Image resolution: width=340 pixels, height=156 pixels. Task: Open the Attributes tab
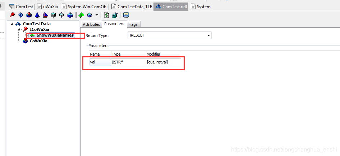pyautogui.click(x=91, y=24)
